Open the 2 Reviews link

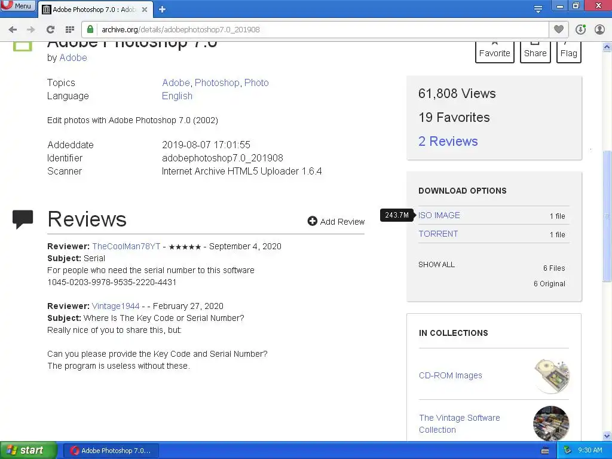[448, 141]
